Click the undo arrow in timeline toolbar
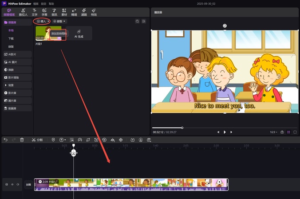 click(5, 140)
